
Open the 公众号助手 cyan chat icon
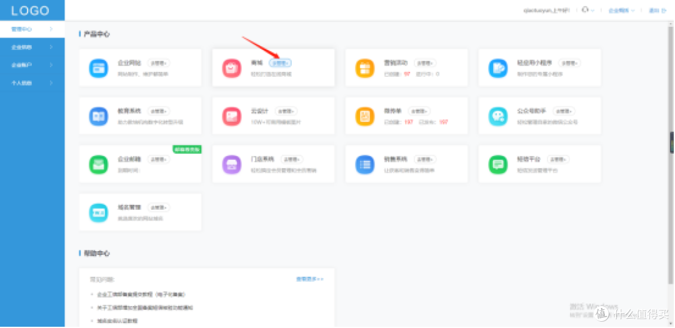coord(498,116)
